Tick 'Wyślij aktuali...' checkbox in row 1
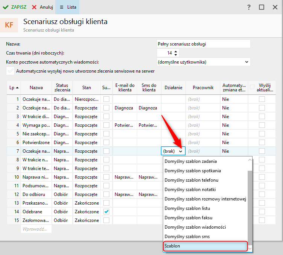Screen dimensions: 283x255 (262, 99)
